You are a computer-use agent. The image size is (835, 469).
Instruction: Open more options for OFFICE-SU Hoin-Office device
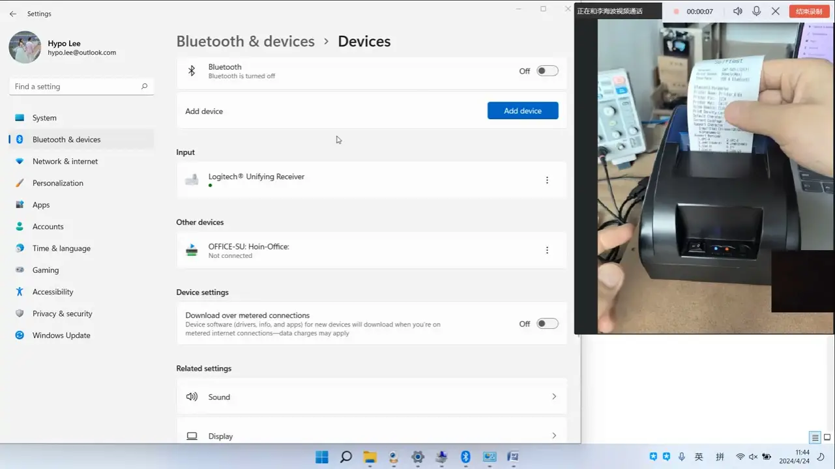click(x=547, y=250)
